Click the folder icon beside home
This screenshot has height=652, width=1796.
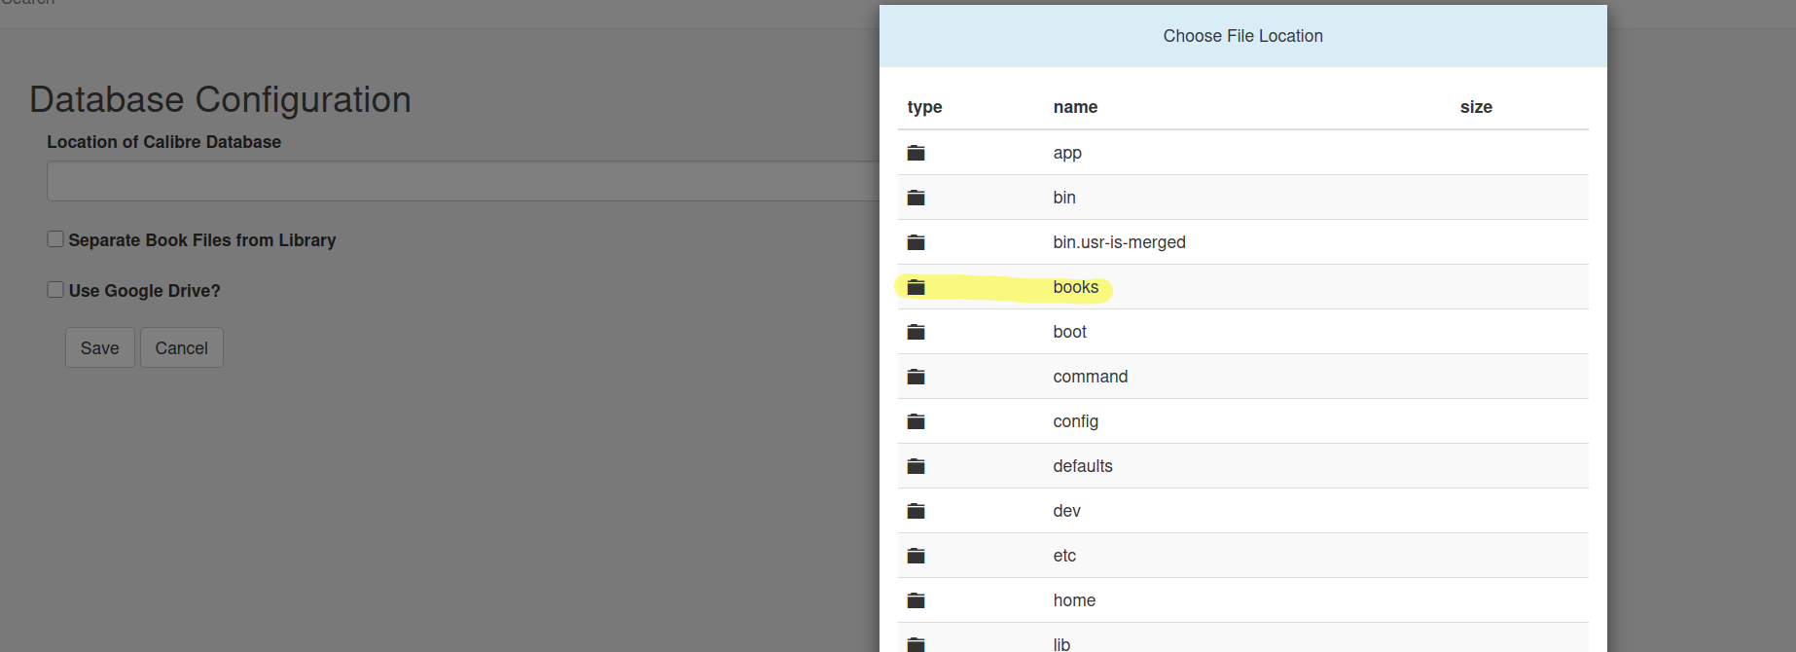click(x=916, y=600)
